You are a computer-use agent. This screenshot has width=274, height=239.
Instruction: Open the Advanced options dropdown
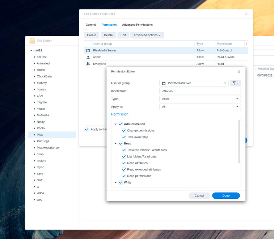(147, 35)
